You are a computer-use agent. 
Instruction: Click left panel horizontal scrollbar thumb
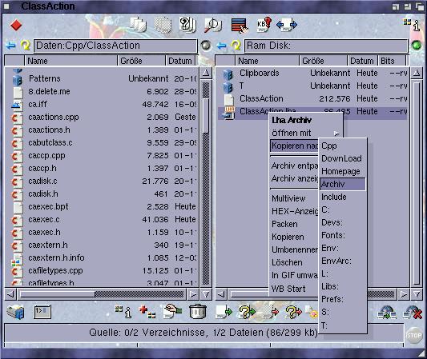pyautogui.click(x=58, y=294)
